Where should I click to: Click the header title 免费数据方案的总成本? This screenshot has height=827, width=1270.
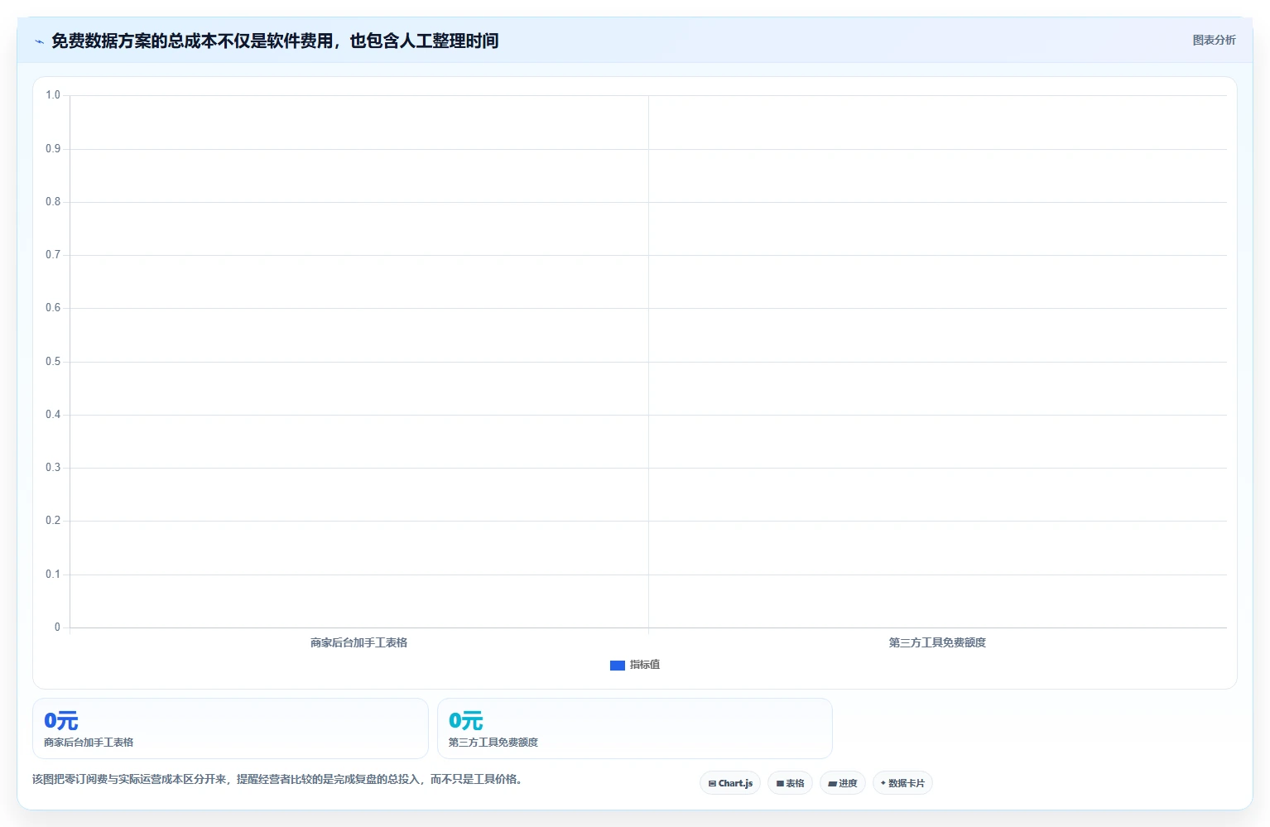pyautogui.click(x=275, y=41)
